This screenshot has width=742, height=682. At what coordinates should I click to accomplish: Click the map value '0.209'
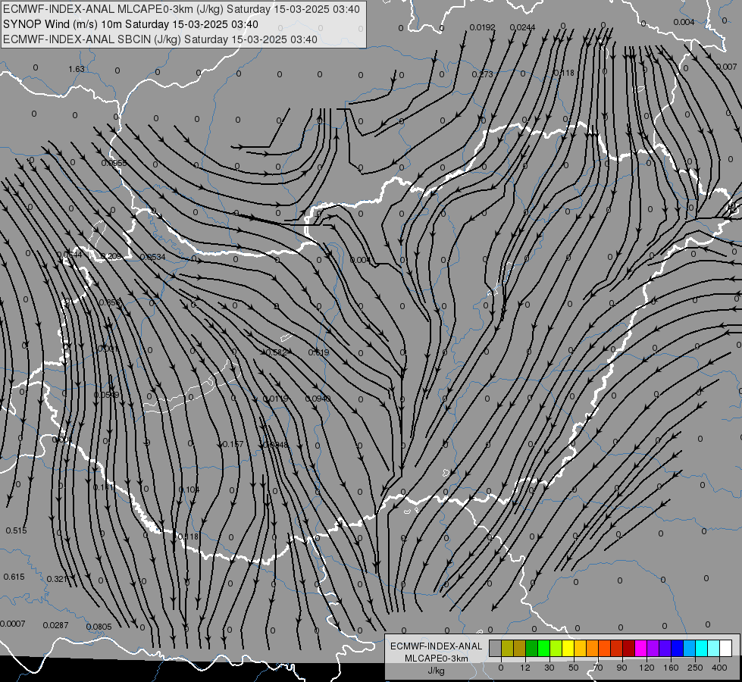[x=110, y=257]
